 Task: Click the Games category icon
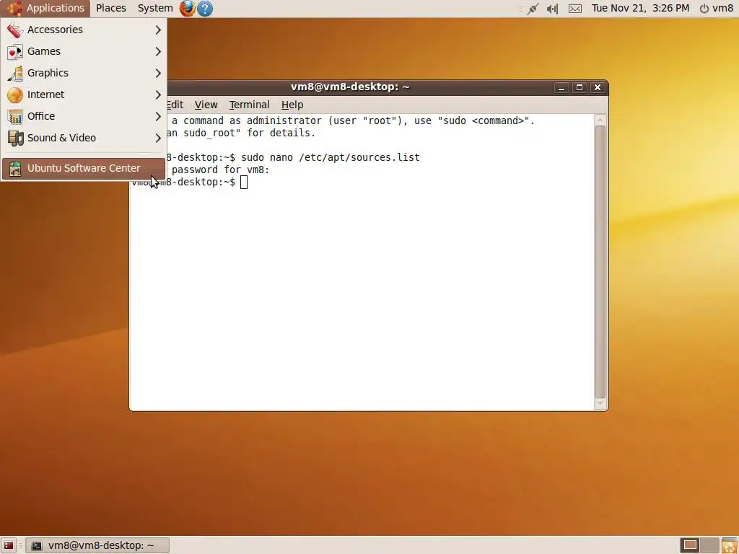(x=15, y=51)
